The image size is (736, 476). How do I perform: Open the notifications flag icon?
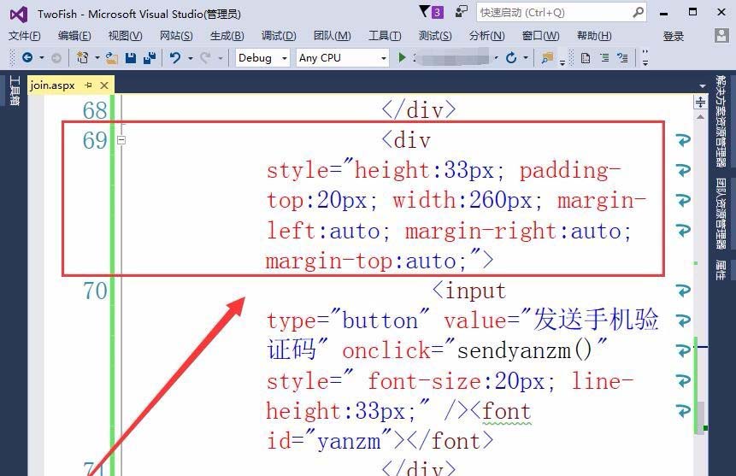click(424, 11)
